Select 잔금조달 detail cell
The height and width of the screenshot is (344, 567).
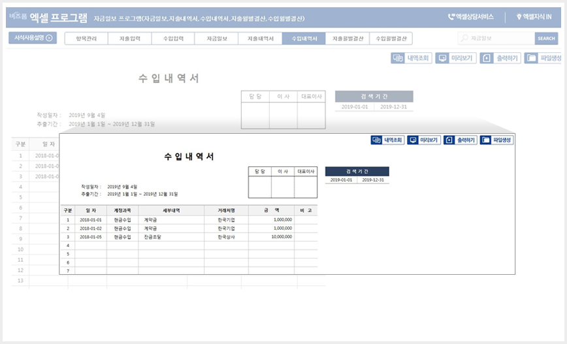click(171, 237)
